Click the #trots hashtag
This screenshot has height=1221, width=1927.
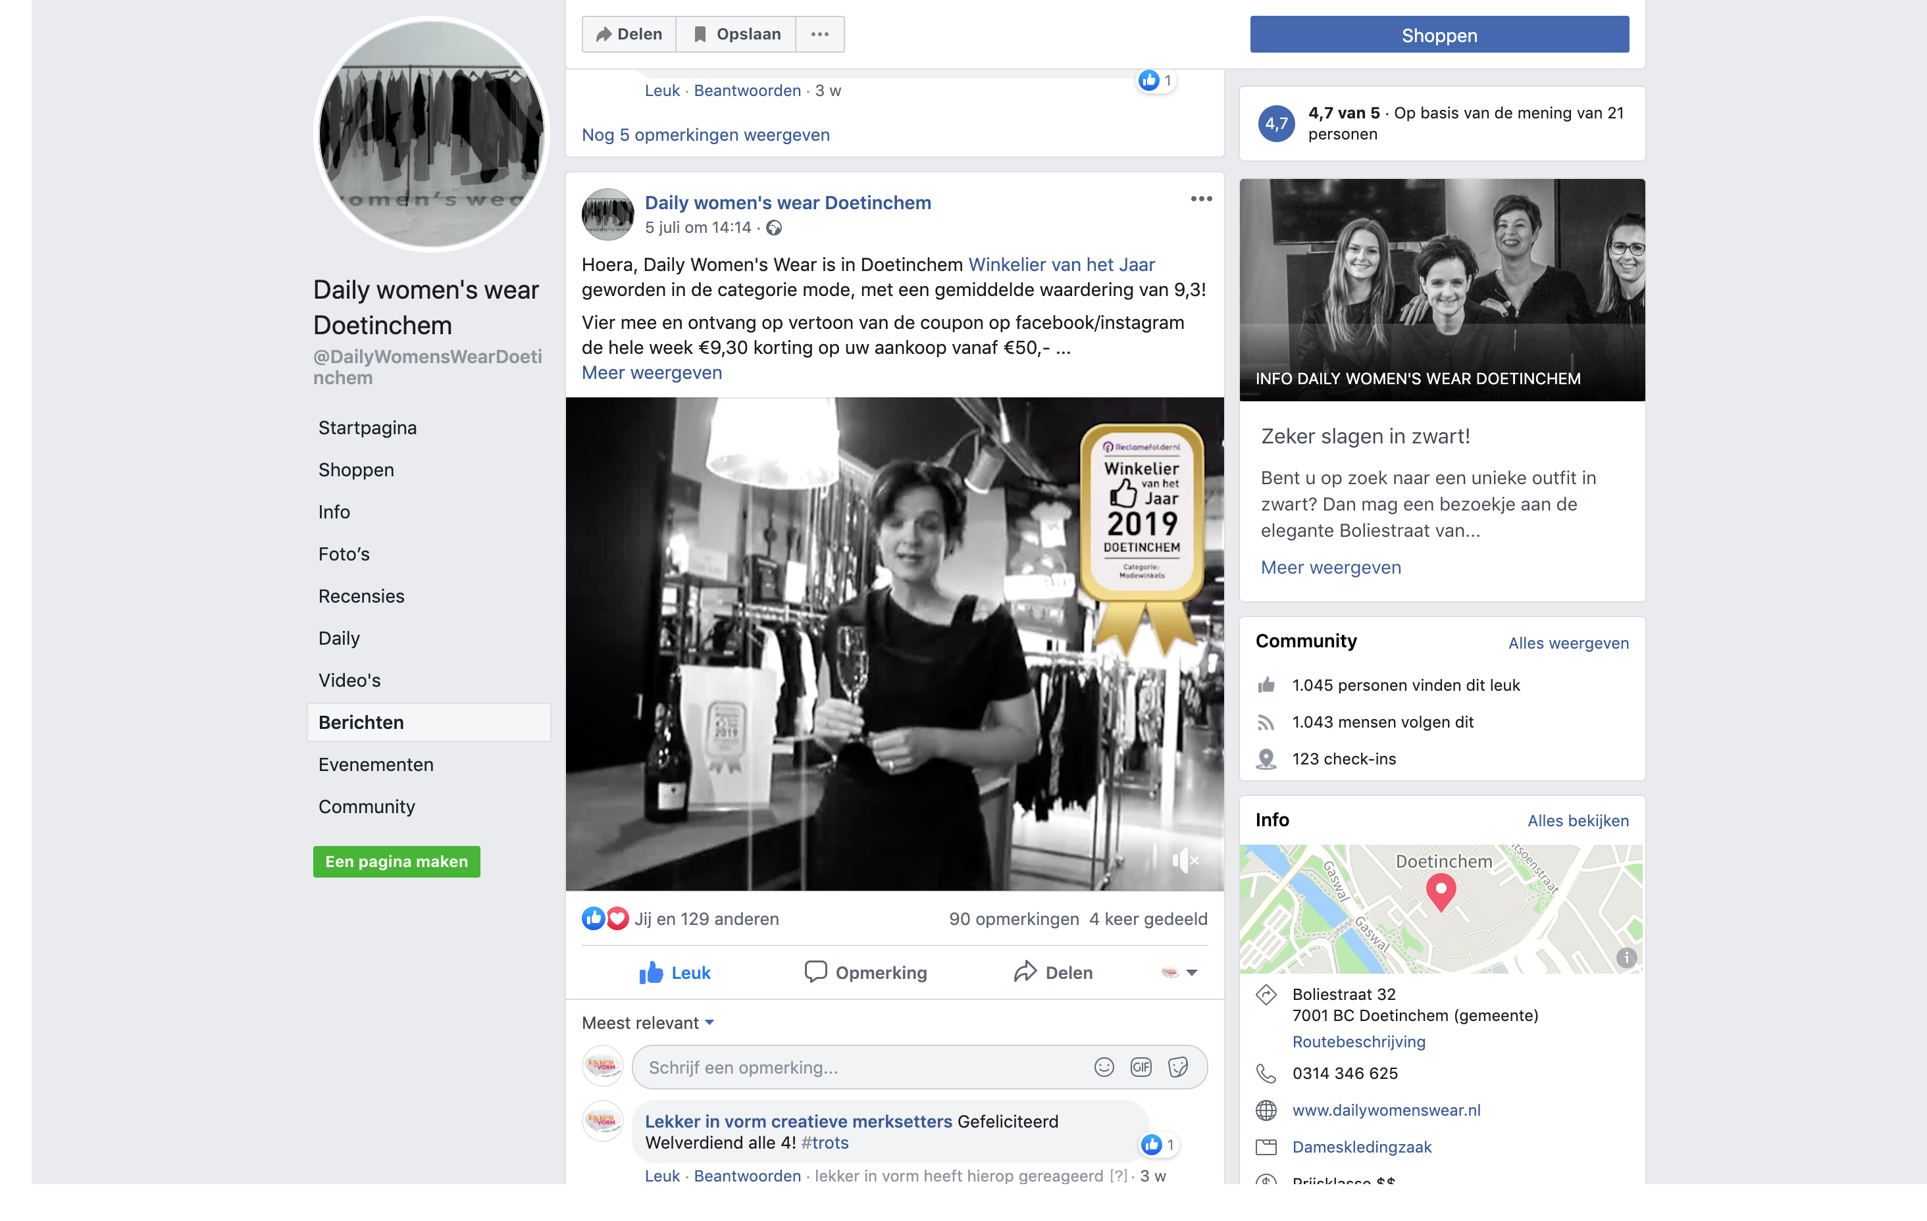pos(825,1143)
